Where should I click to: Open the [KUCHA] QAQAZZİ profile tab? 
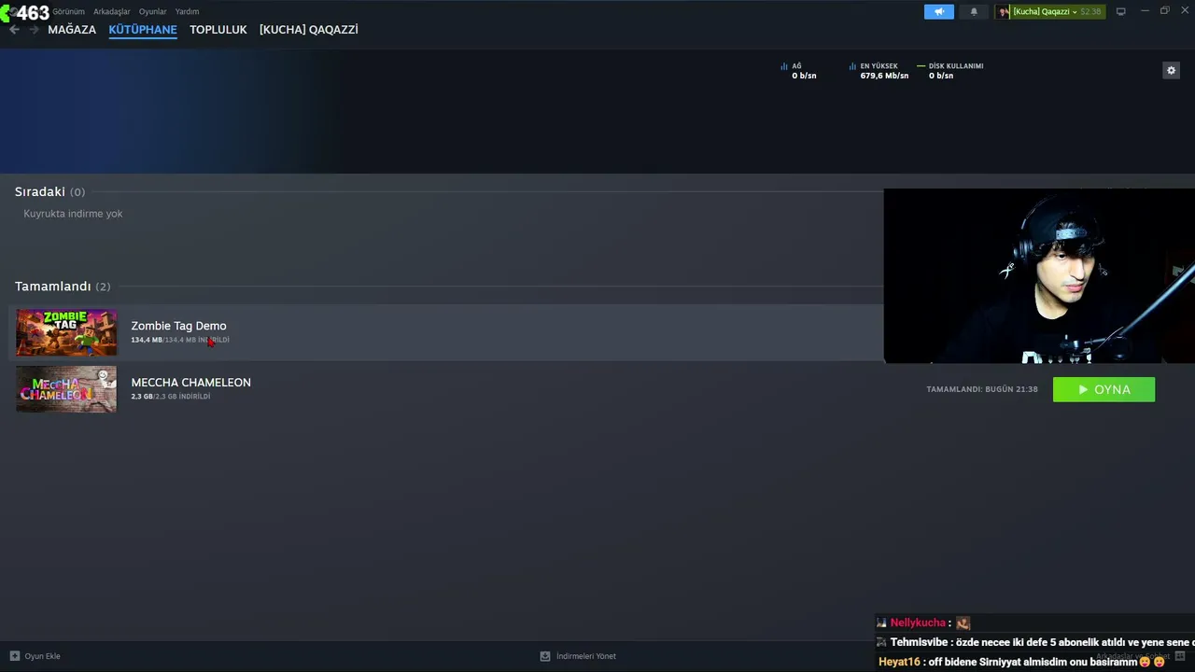[x=309, y=30]
